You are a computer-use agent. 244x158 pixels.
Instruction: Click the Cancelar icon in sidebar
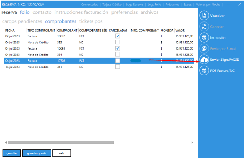204,27
